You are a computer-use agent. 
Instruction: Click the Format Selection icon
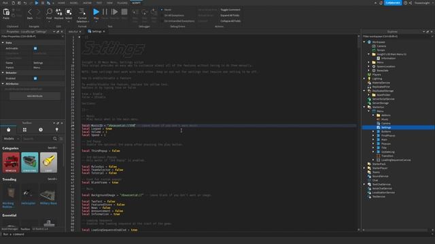click(x=82, y=12)
